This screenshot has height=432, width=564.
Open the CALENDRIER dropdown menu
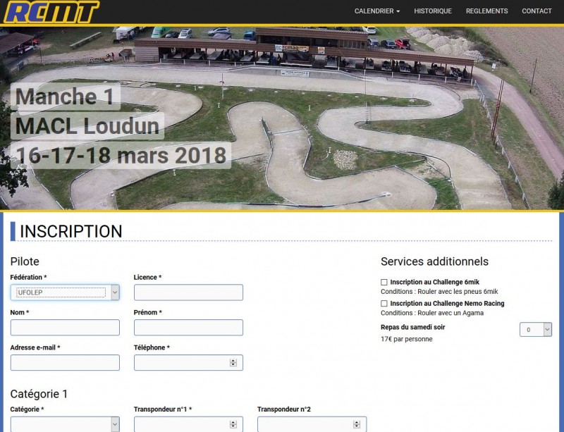377,11
